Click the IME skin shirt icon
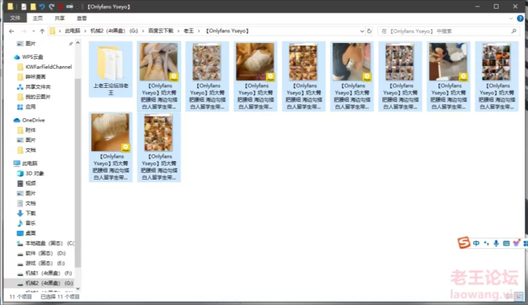This screenshot has width=528, height=305. point(516,243)
